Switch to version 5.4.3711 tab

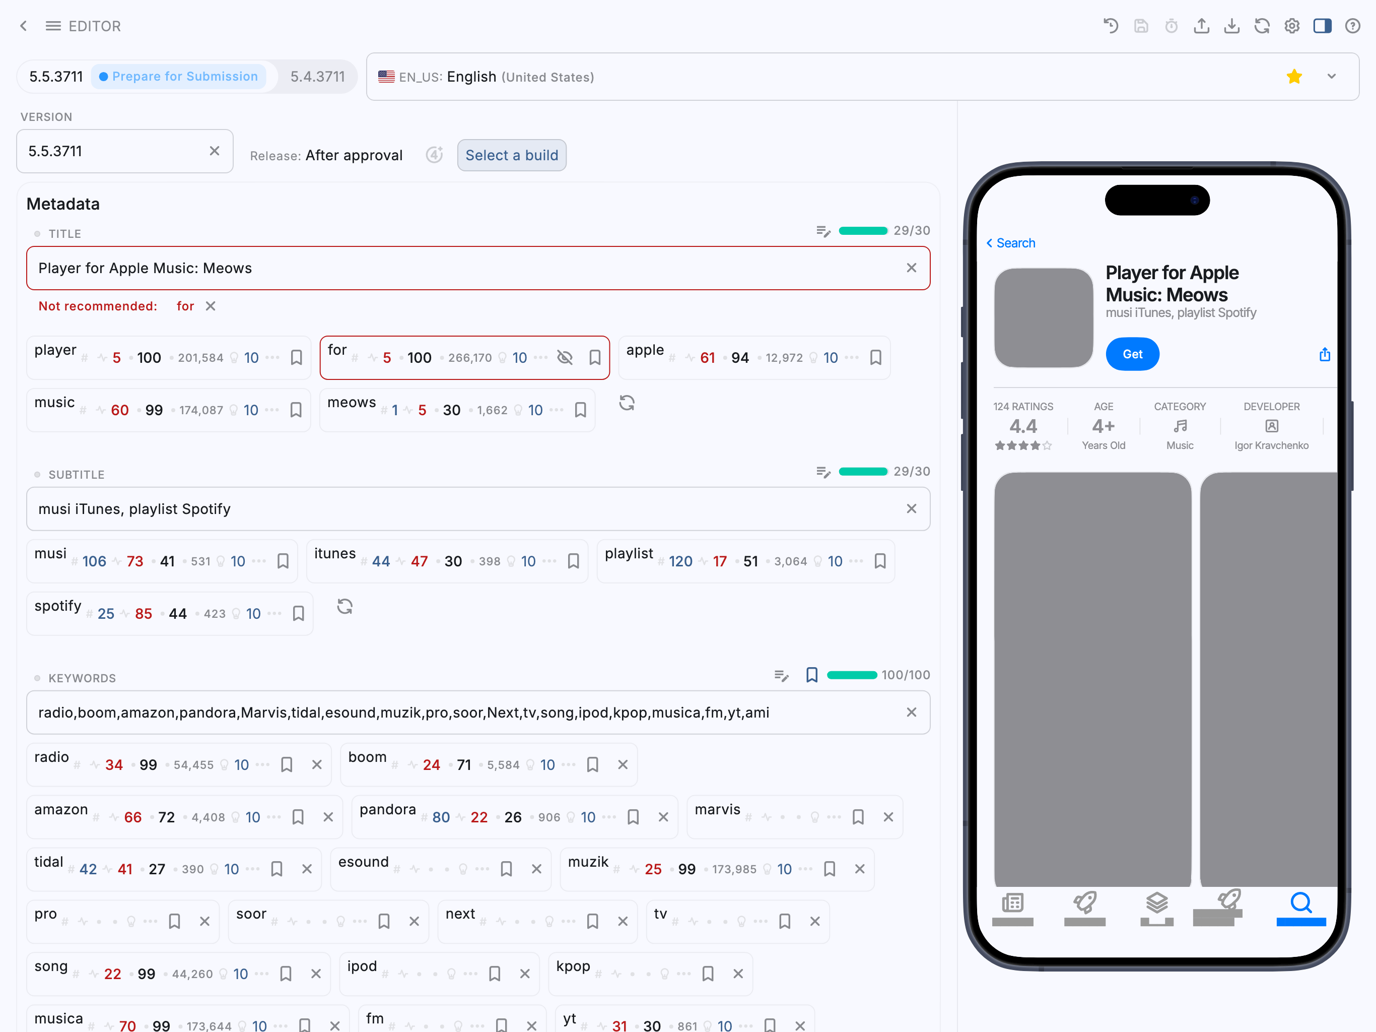[317, 77]
